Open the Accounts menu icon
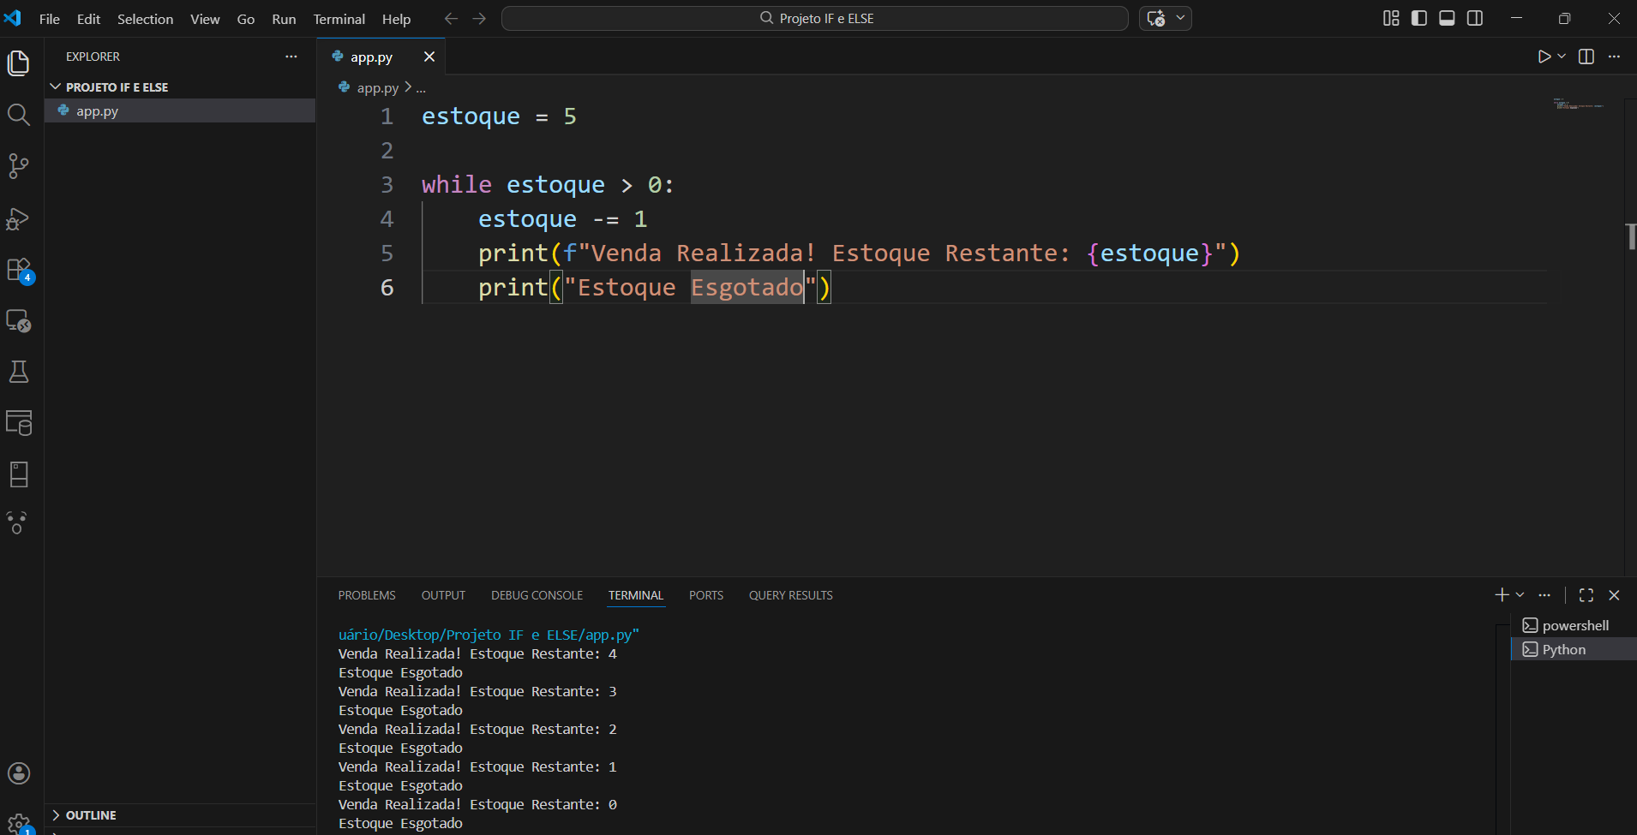The width and height of the screenshot is (1637, 835). coord(18,773)
